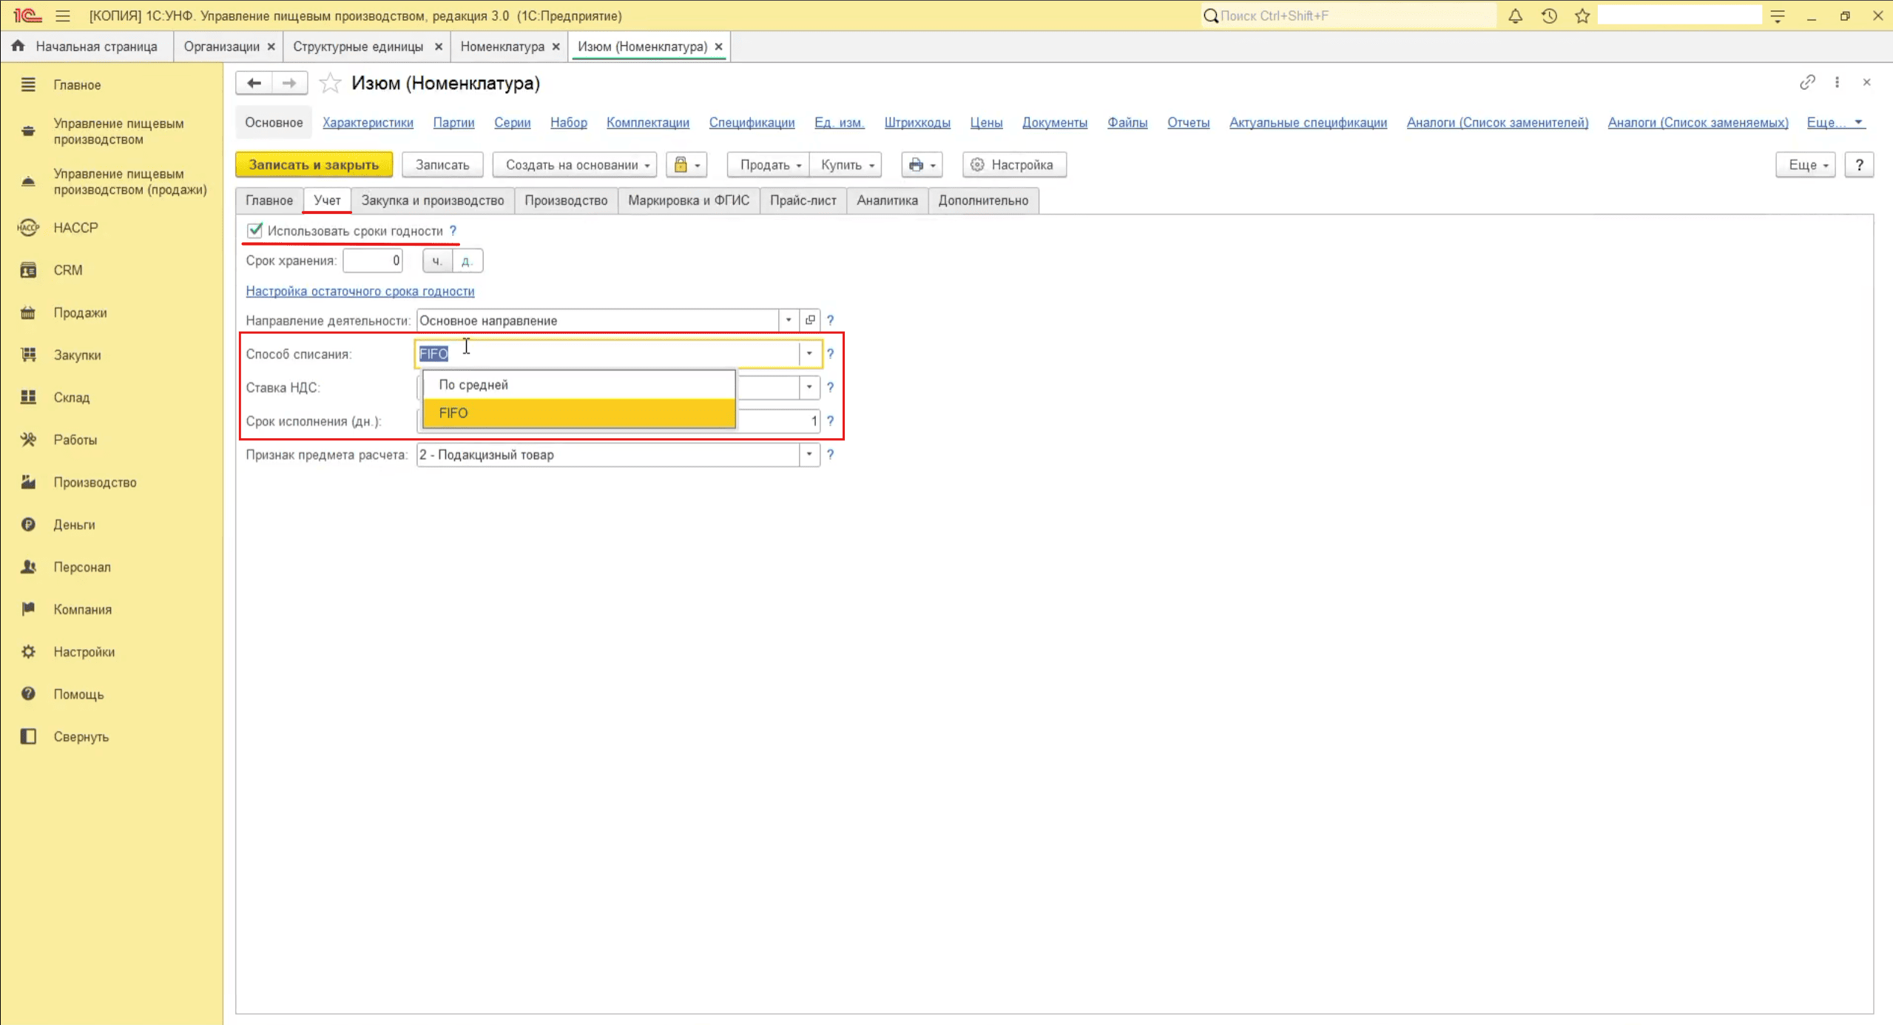Open the CRM section icon
1893x1025 pixels.
tap(28, 270)
